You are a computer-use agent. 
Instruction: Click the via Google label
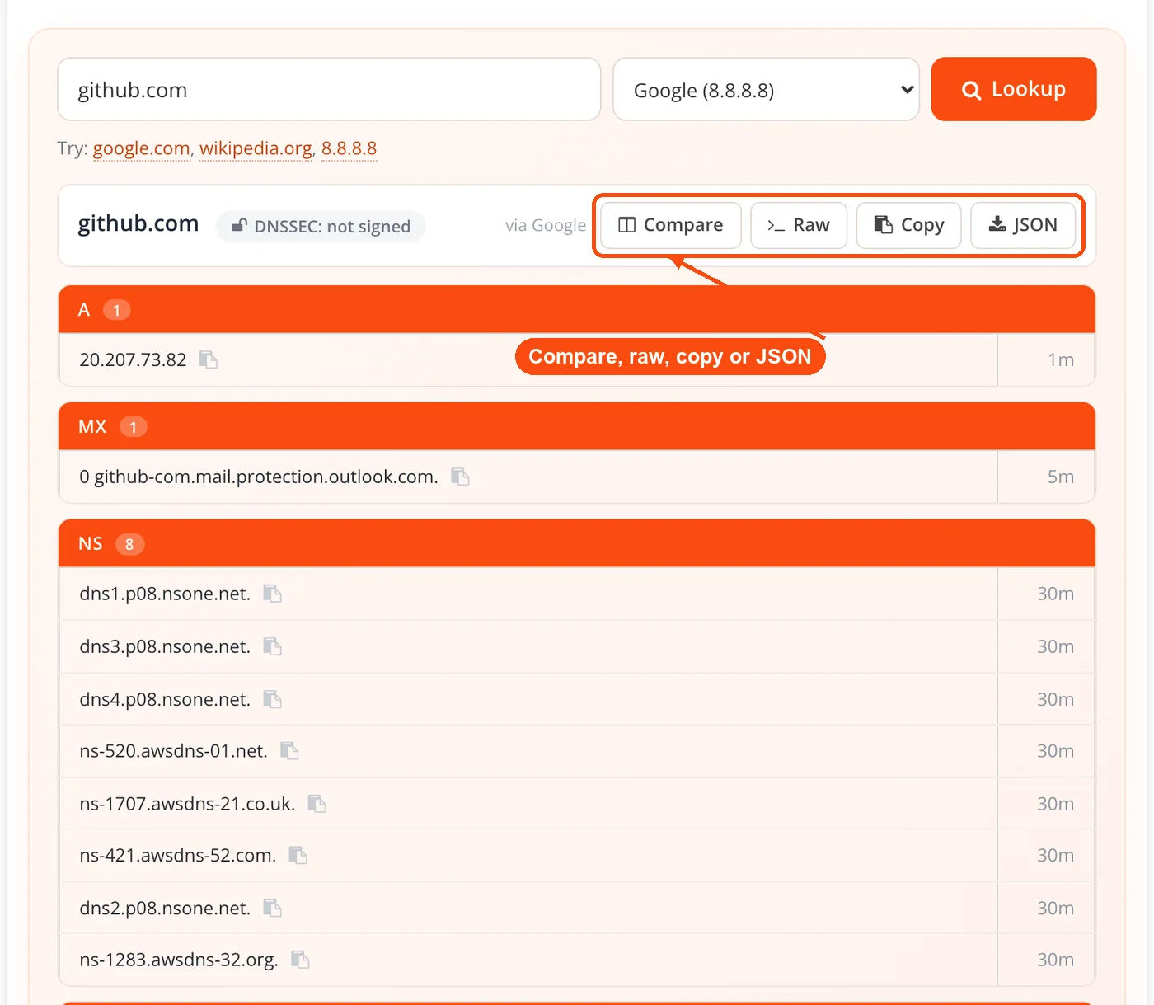pos(546,225)
